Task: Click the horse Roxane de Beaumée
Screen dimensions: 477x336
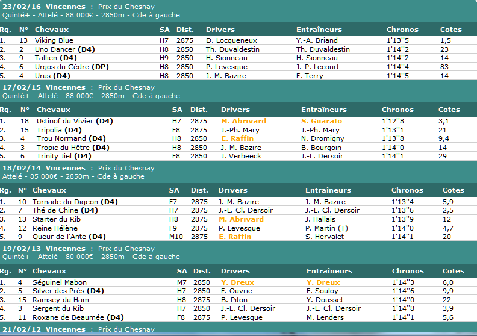Action: pos(70,317)
